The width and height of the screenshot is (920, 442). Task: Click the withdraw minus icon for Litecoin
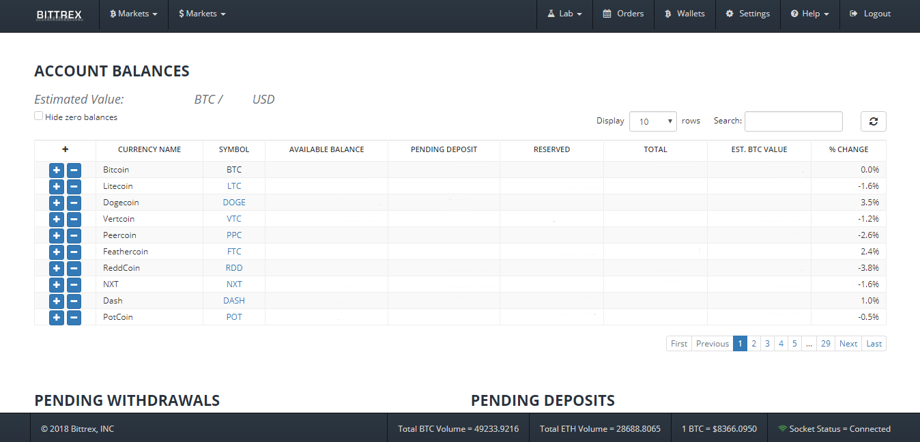point(74,186)
